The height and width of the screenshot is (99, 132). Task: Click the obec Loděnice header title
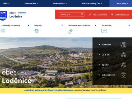pyautogui.click(x=16, y=15)
